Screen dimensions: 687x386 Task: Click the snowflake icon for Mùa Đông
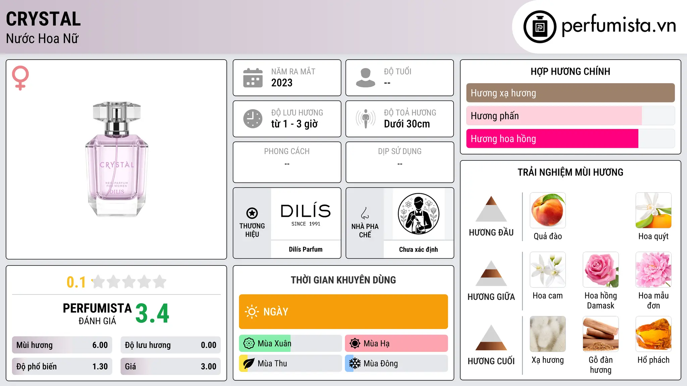(355, 364)
